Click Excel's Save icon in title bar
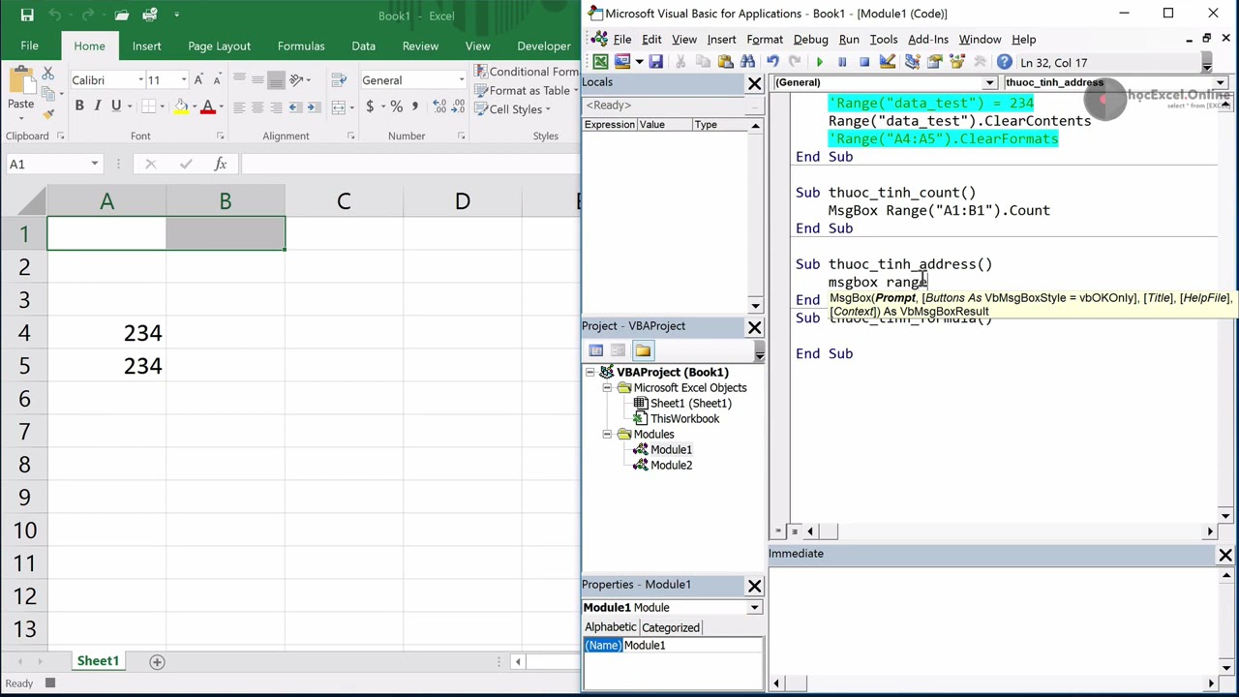The width and height of the screenshot is (1239, 697). tap(27, 15)
